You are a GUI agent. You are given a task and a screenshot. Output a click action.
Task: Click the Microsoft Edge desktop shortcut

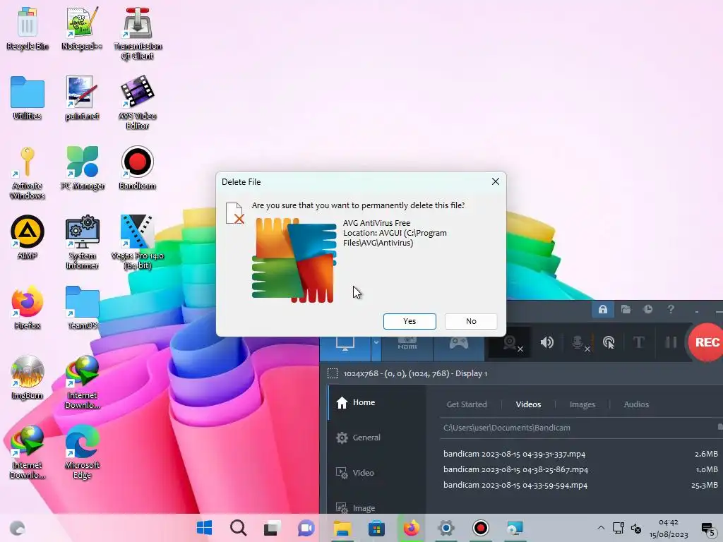(82, 452)
